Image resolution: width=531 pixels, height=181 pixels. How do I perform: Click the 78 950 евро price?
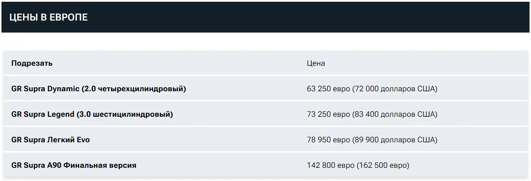328,140
